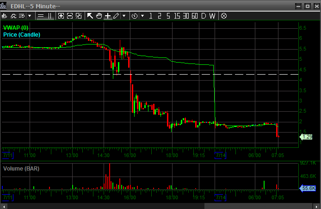
Task: Close the EDHL chart window
Action: pyautogui.click(x=316, y=6)
